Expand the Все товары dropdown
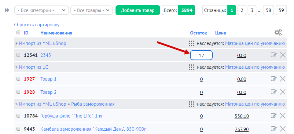This screenshot has height=134, width=294. point(92,10)
